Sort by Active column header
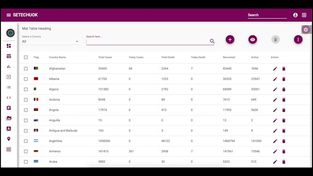313x176 pixels. tap(255, 57)
